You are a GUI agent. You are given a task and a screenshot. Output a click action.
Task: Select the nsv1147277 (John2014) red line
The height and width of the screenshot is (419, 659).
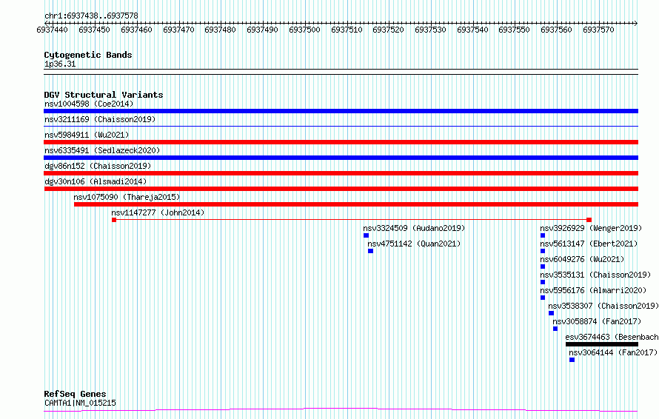tap(352, 220)
